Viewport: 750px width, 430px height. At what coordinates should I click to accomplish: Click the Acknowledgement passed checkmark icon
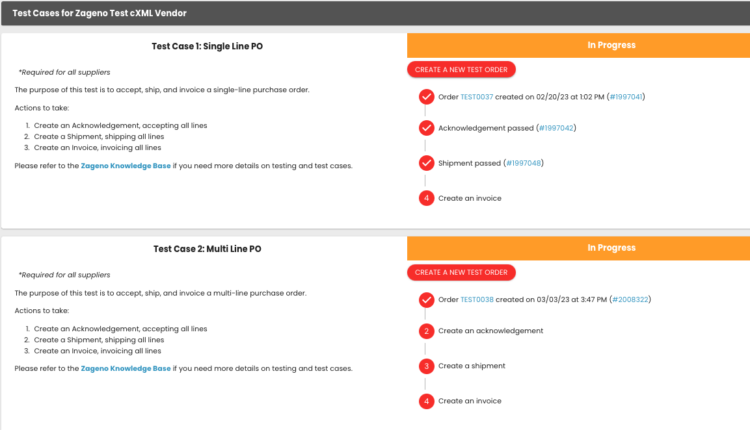click(426, 128)
